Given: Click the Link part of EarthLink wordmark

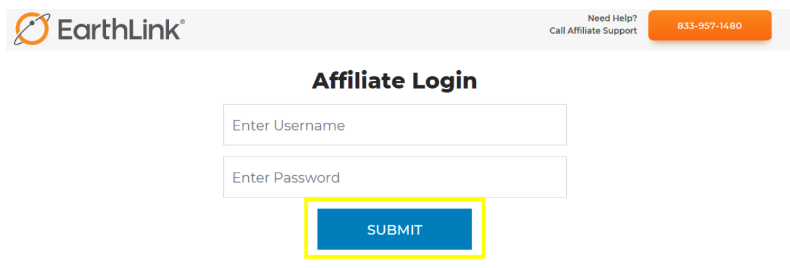Looking at the screenshot, I should click(x=154, y=29).
